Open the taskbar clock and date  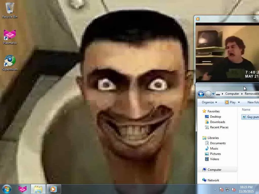(x=246, y=189)
